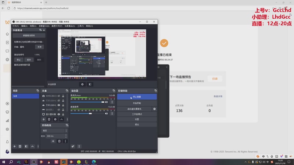Pop out the 混音器 dock panel
The image size is (294, 165).
coord(114,91)
